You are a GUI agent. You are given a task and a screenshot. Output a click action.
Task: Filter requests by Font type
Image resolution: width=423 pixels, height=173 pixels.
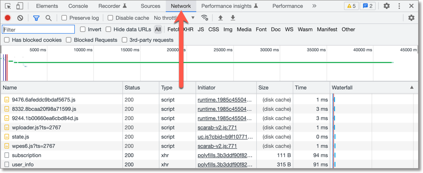[x=261, y=30]
